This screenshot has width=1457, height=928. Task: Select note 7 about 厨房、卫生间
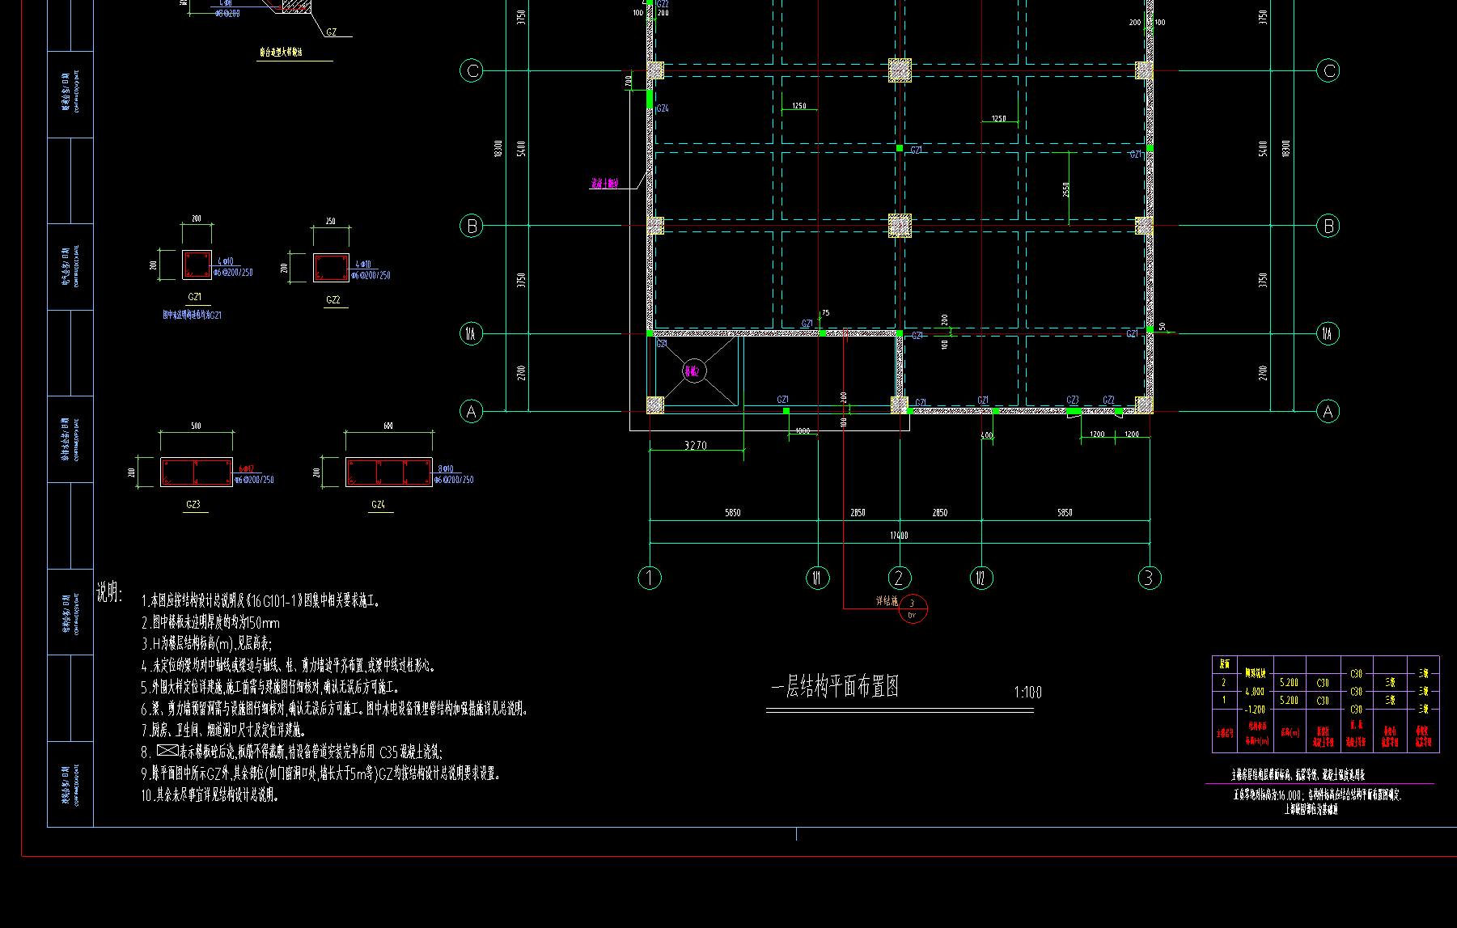click(222, 731)
